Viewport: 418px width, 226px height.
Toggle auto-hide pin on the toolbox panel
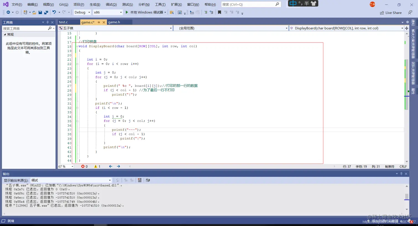(x=48, y=22)
